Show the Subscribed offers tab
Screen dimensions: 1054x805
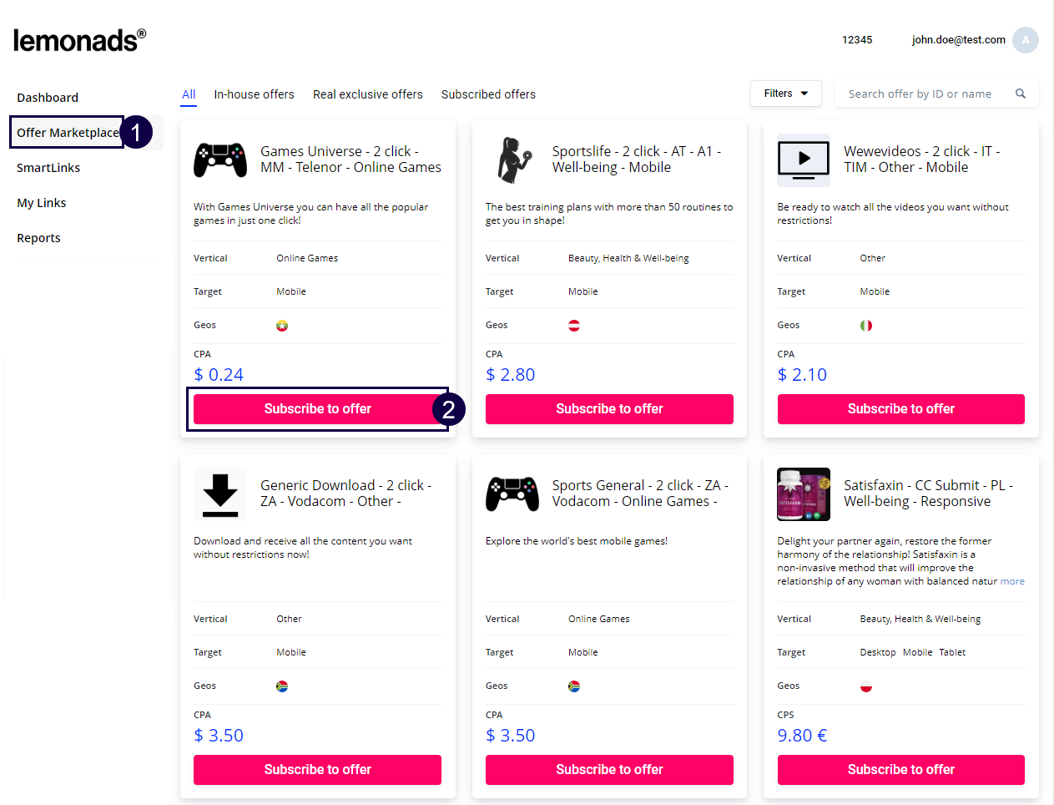coord(488,94)
